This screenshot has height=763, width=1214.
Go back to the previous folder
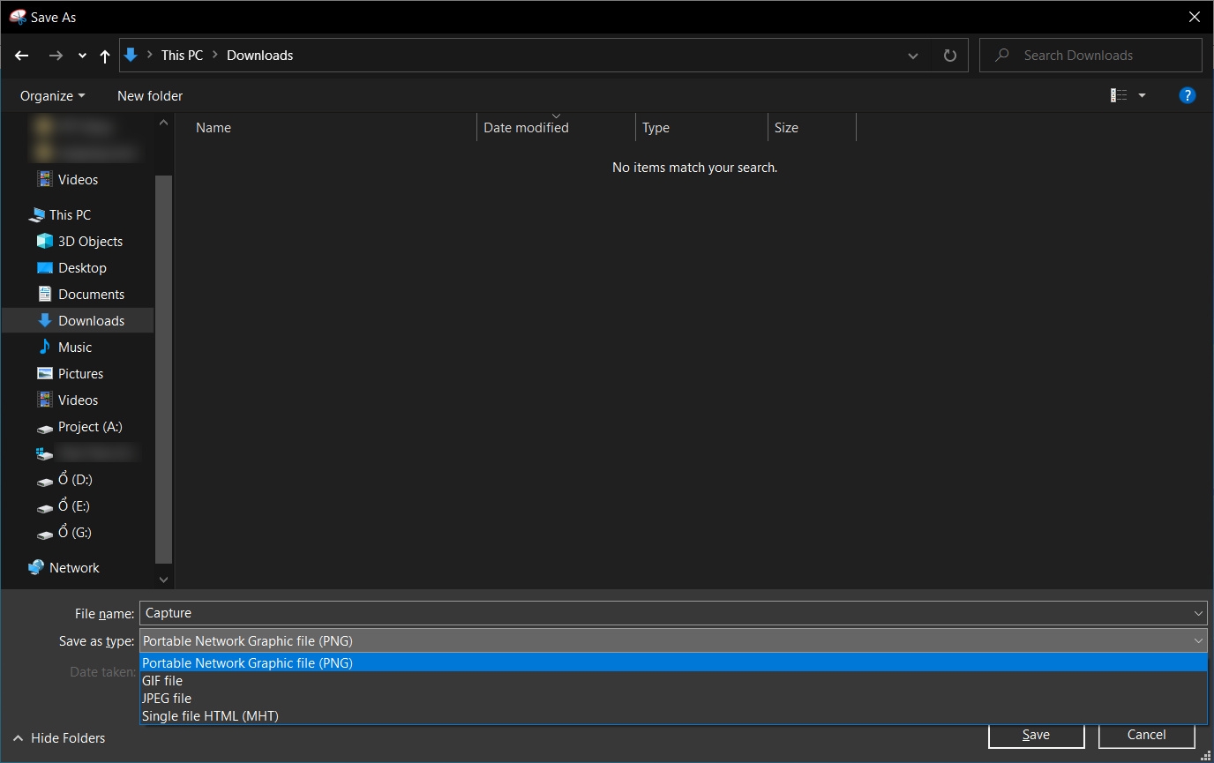[21, 55]
